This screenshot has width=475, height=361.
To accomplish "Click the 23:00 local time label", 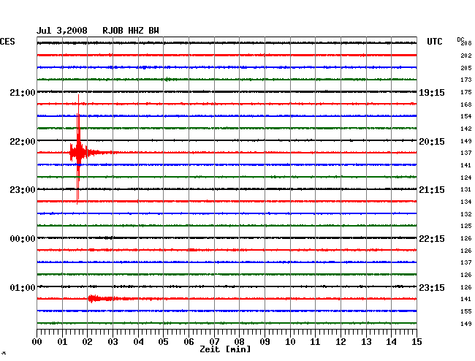I will pyautogui.click(x=23, y=189).
